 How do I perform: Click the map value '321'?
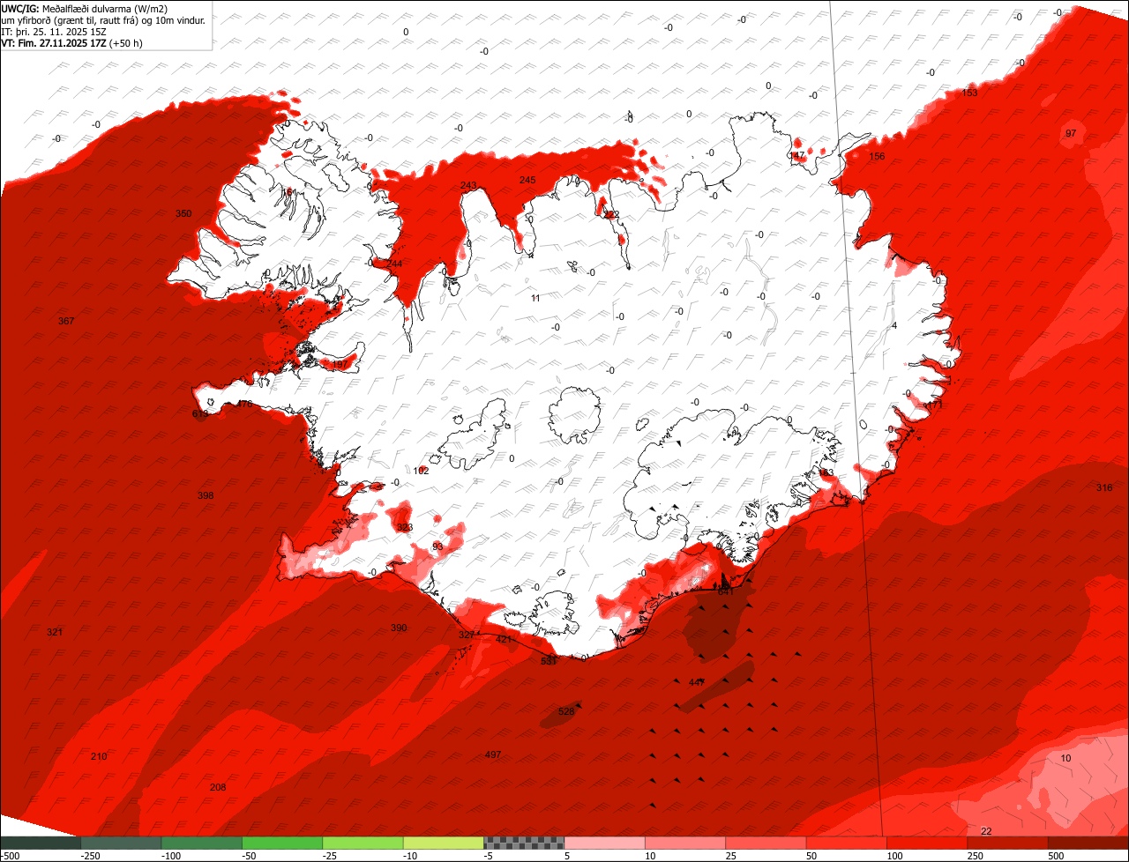[55, 633]
